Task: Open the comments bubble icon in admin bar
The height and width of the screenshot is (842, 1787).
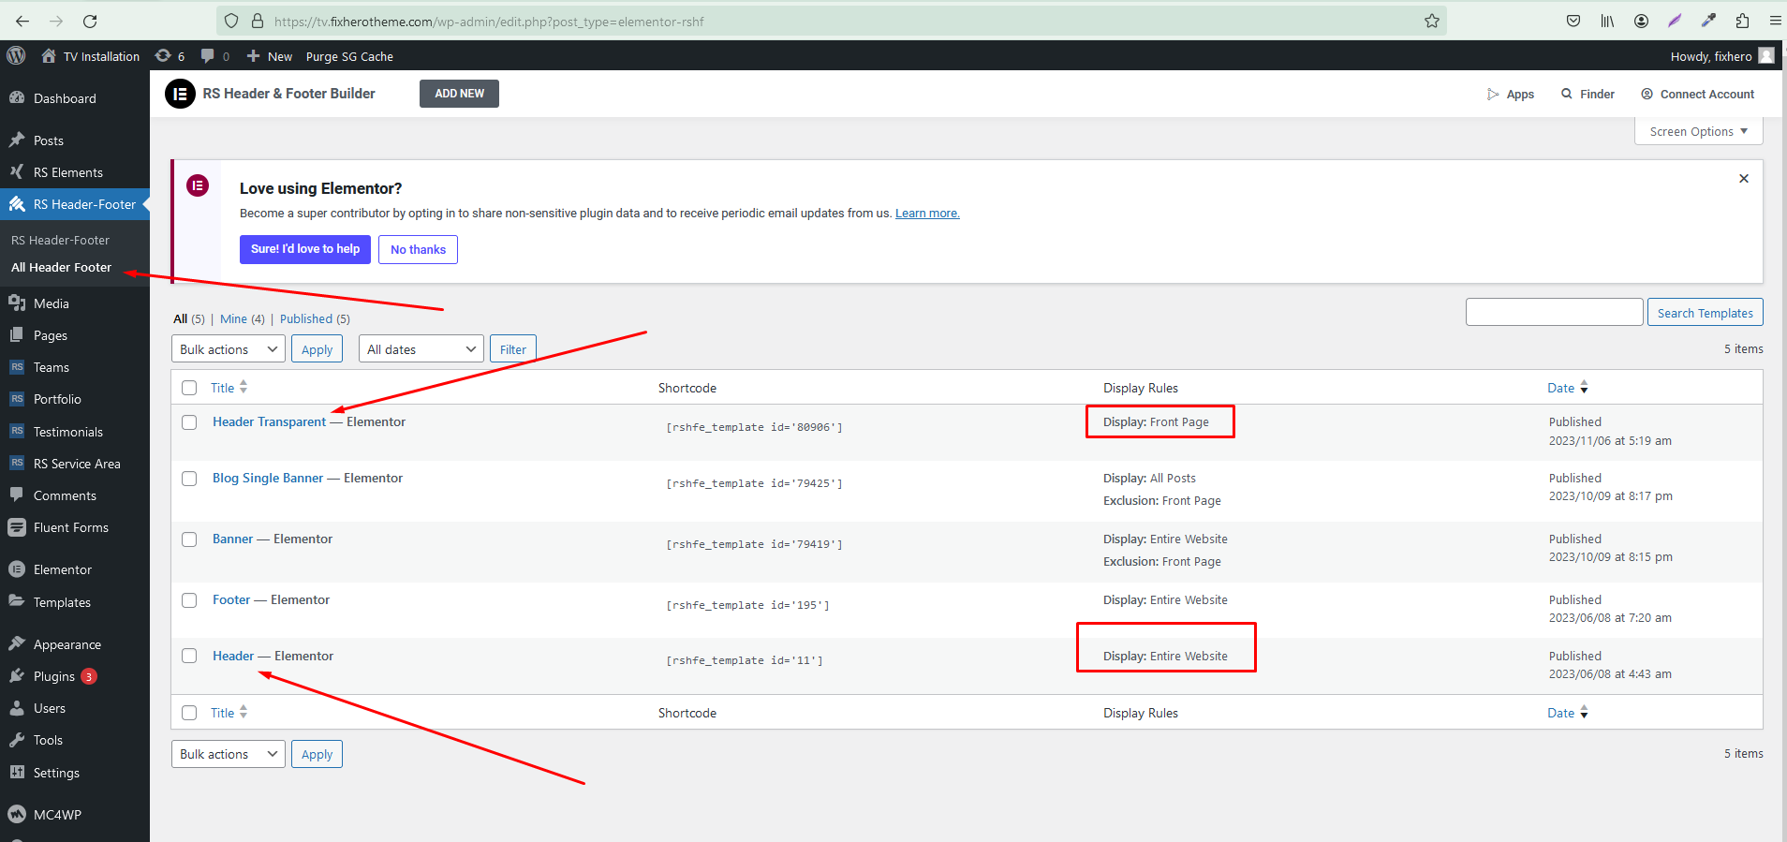Action: 214,56
